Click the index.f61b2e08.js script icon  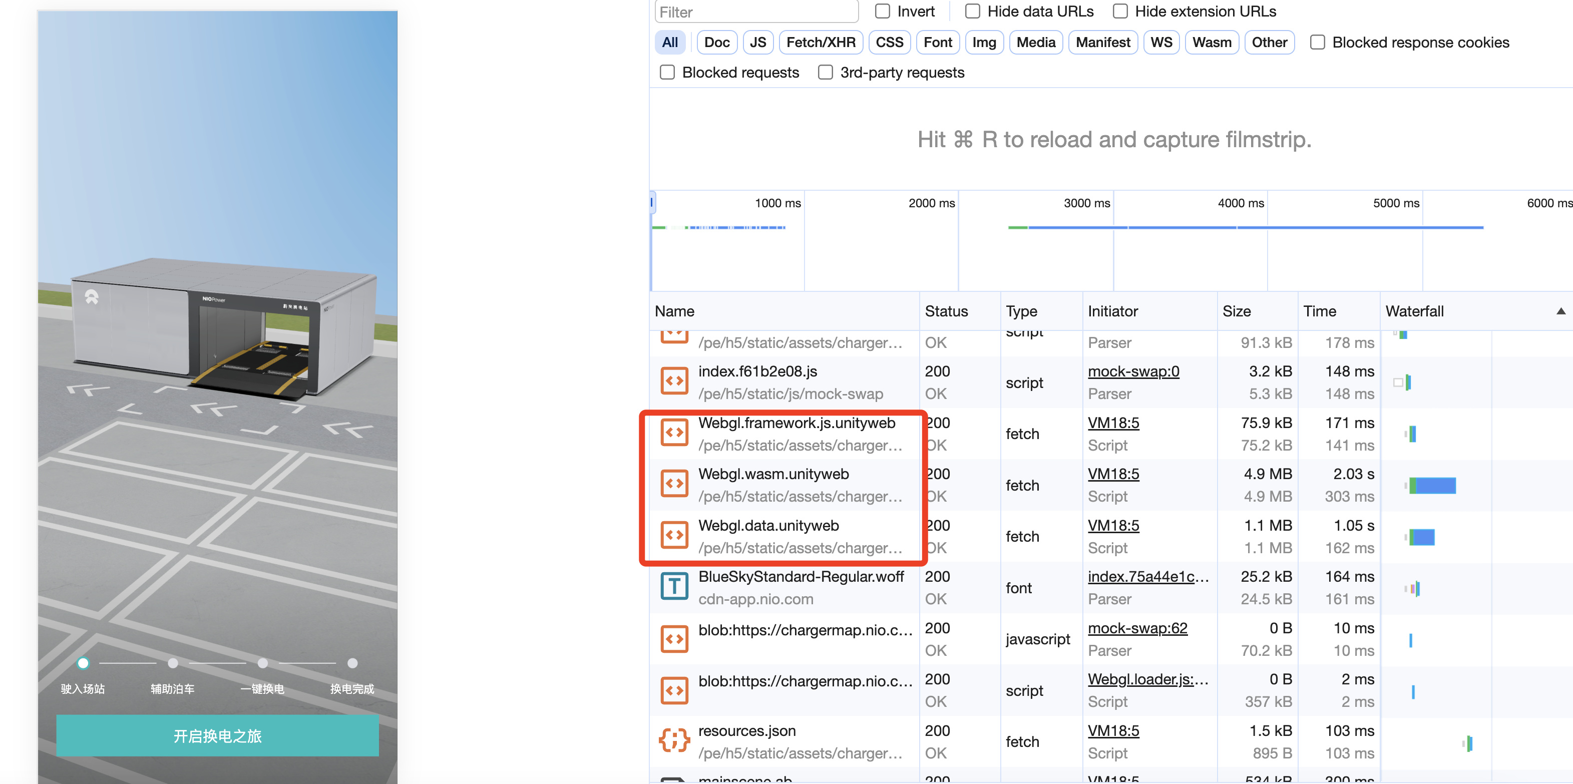674,381
